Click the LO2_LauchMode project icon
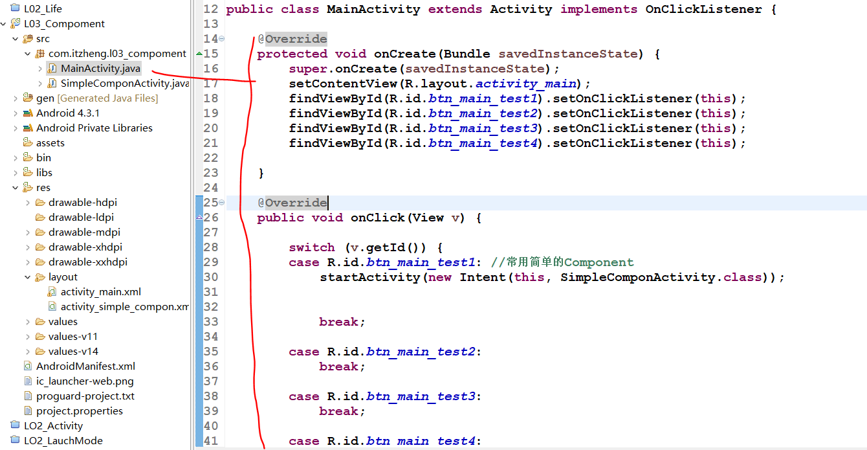 click(16, 440)
